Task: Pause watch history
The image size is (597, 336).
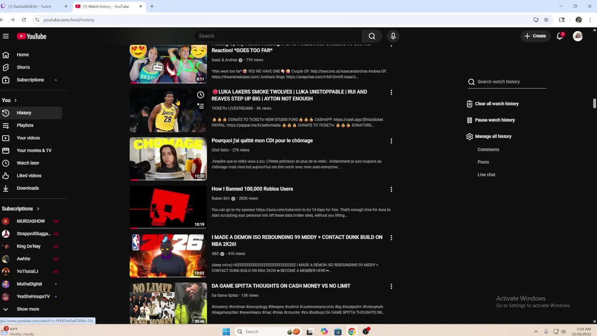Action: tap(491, 120)
